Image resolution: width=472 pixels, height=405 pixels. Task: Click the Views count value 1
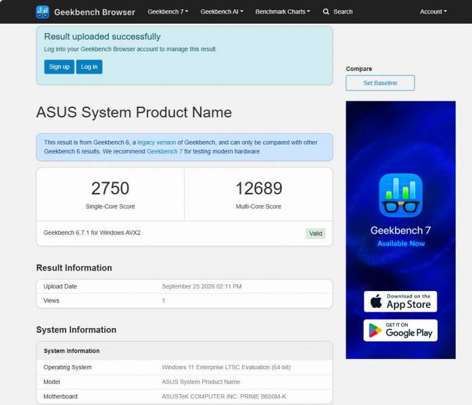164,301
